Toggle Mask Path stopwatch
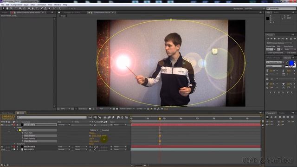This screenshot has height=167, width=297. (23, 133)
